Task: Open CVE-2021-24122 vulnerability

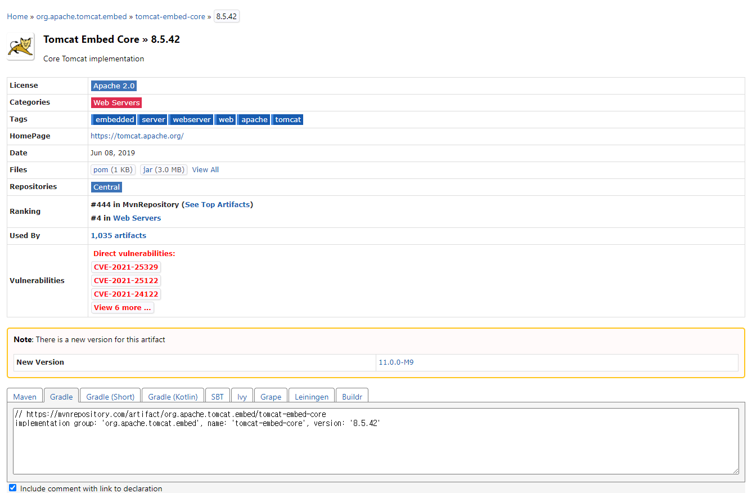Action: [x=126, y=294]
